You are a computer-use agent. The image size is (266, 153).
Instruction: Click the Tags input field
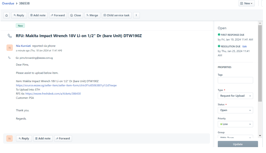(235, 80)
